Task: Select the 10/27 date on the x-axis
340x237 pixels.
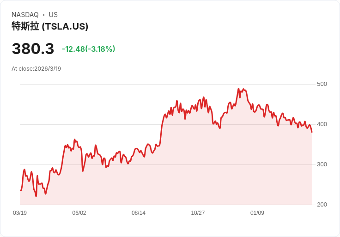Action: coord(198,213)
